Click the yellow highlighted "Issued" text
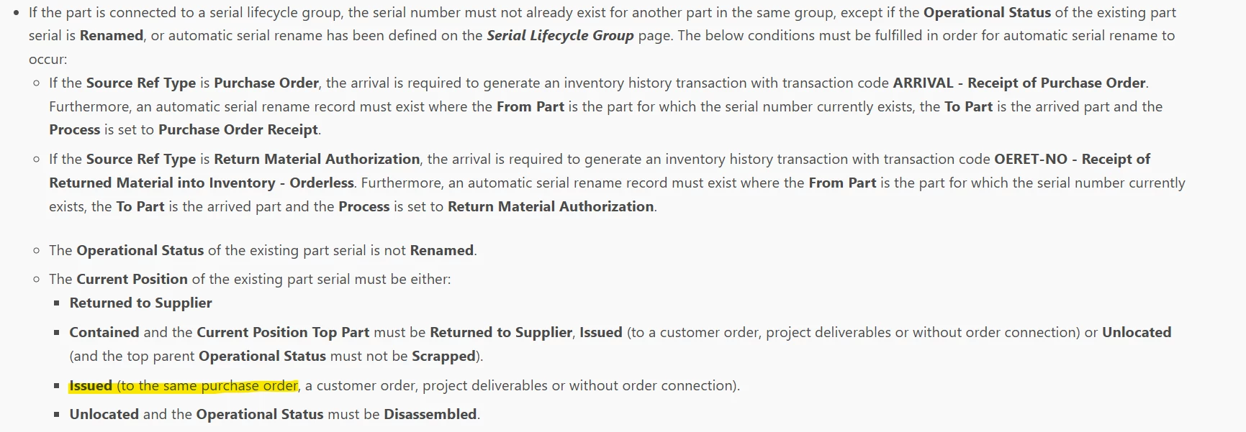Screen dimensions: 1246x432 tap(91, 386)
